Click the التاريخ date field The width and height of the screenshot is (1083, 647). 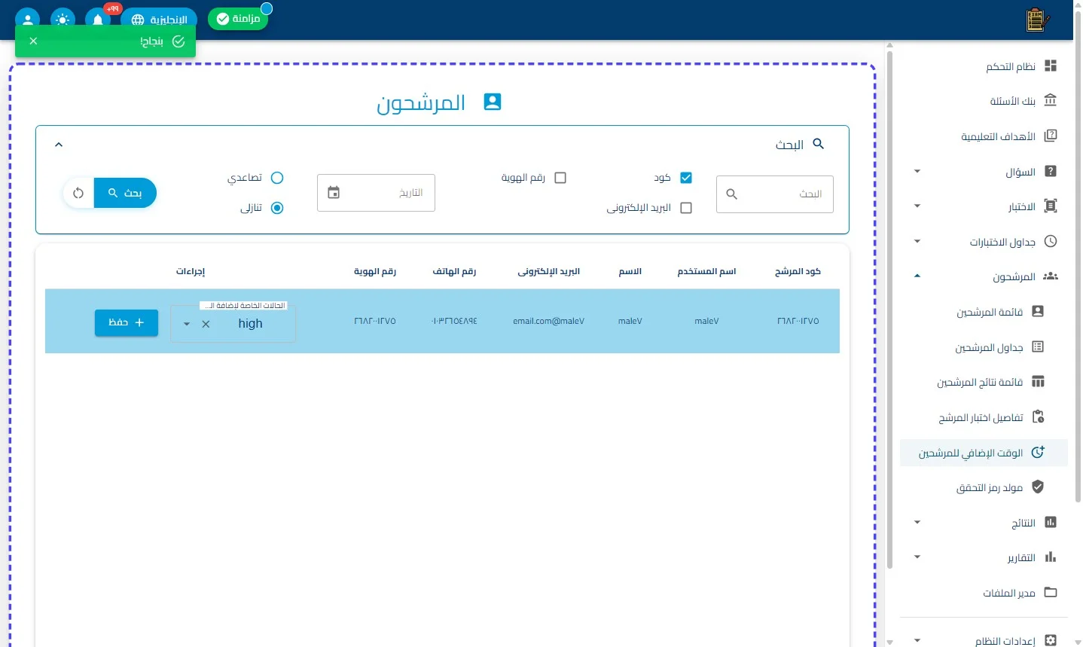point(377,193)
